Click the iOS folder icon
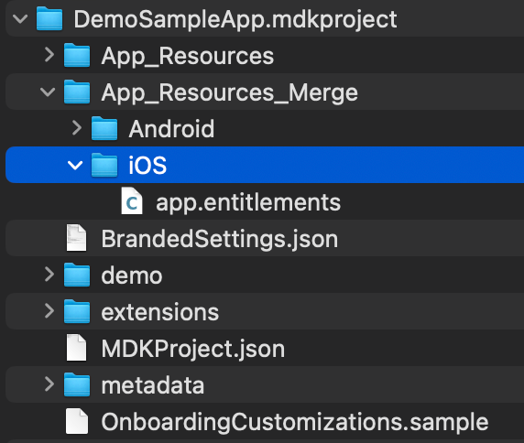Screen dimensions: 524x443 click(104, 166)
